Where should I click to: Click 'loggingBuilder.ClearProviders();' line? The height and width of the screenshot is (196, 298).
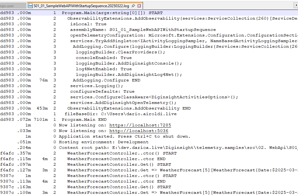(120, 52)
